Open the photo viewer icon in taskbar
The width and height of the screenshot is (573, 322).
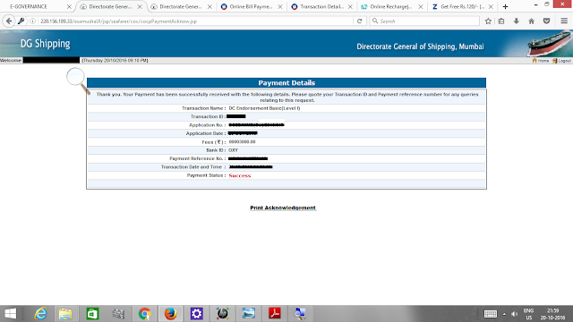click(249, 314)
